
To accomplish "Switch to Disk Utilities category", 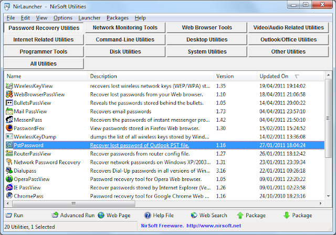I will coord(125,51).
